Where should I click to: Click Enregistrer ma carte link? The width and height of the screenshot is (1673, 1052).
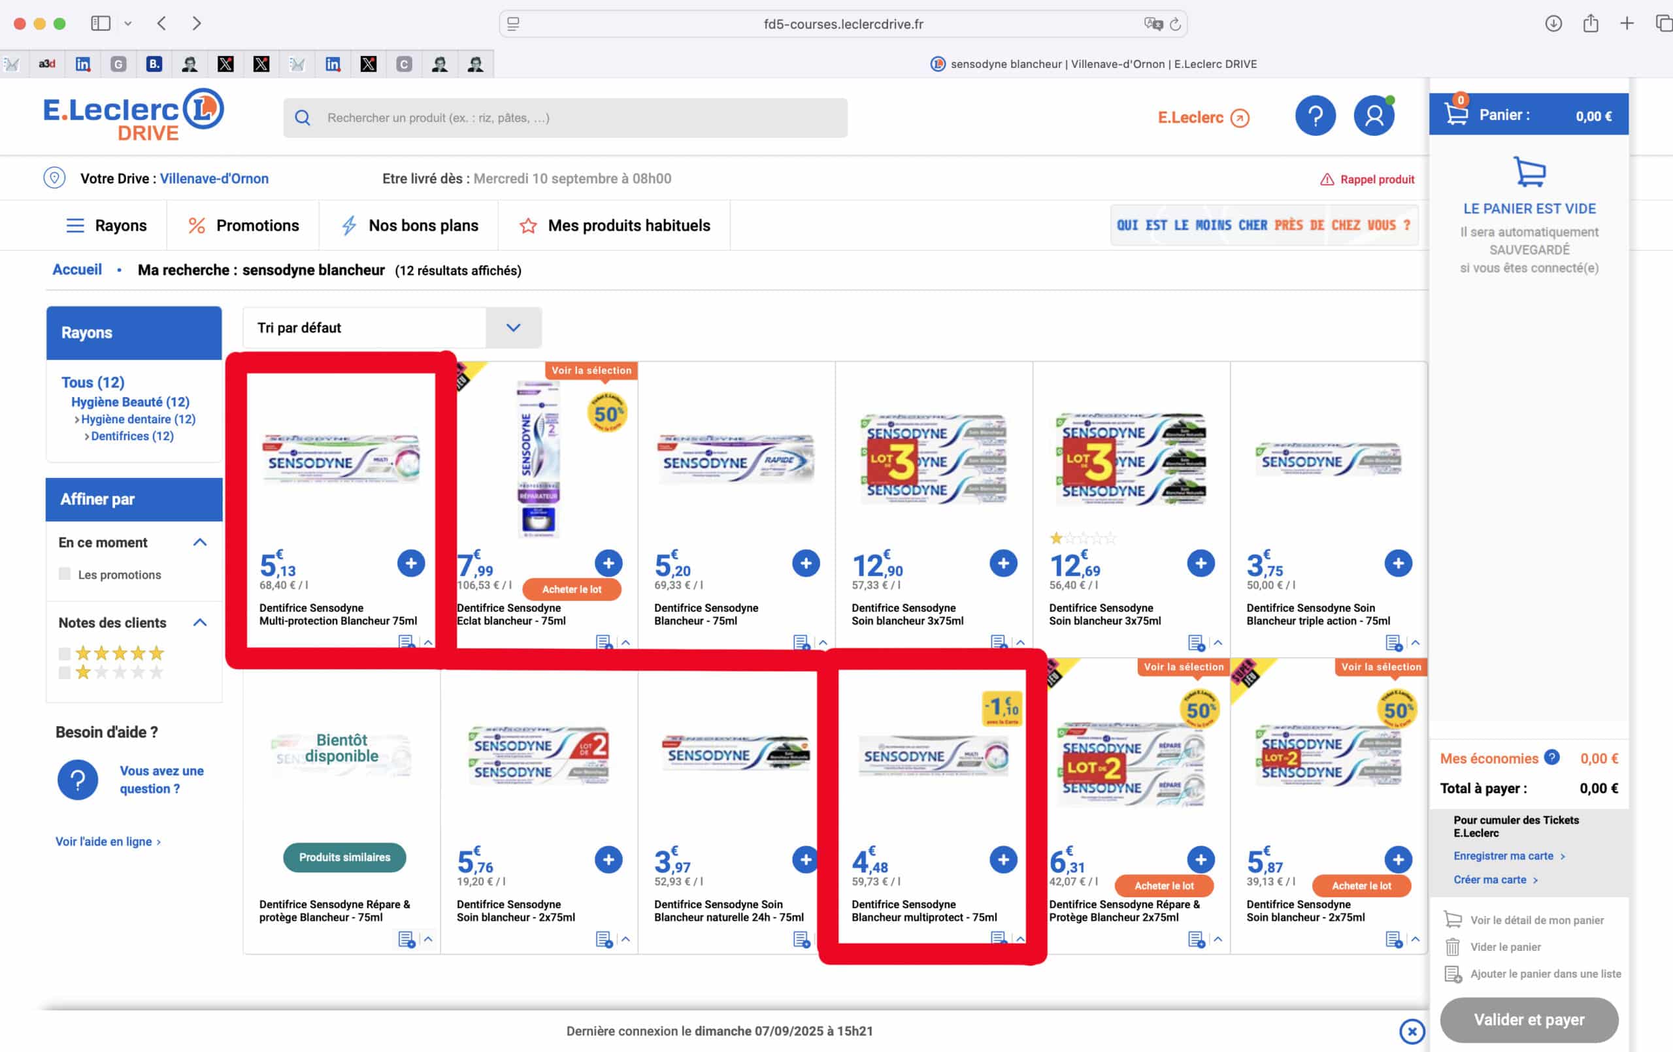click(1509, 856)
